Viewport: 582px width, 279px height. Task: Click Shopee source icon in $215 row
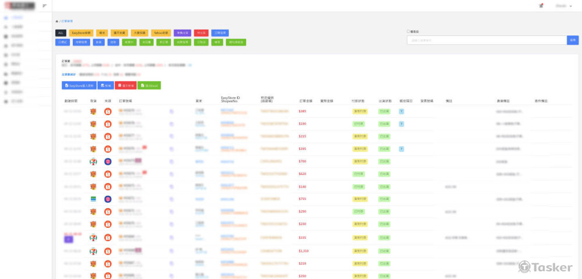108,137
